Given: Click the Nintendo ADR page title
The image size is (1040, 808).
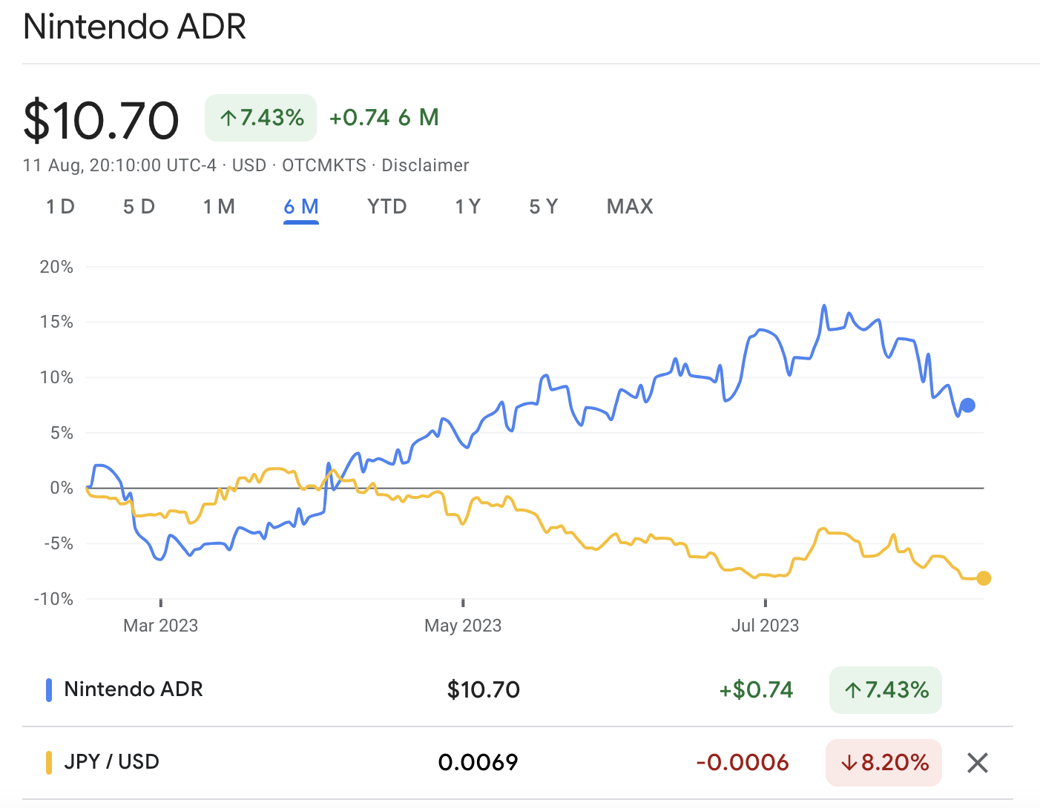Looking at the screenshot, I should pos(135,27).
